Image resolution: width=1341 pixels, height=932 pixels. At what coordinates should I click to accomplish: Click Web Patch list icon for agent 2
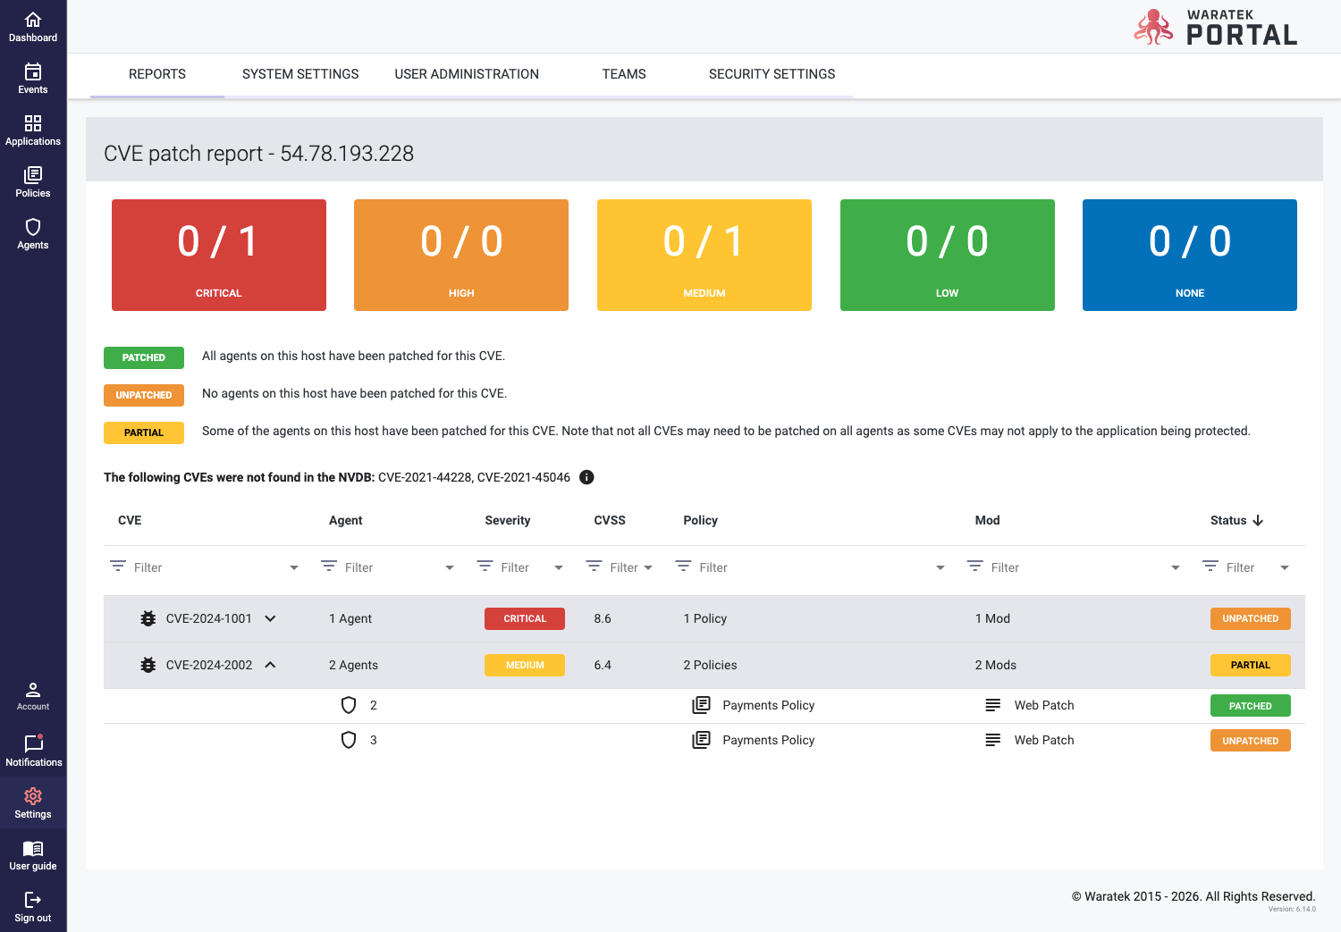[x=993, y=705]
